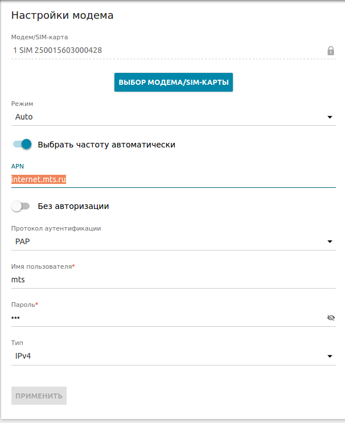Click the Модем/SIM-карта field with SIM number

[x=165, y=50]
